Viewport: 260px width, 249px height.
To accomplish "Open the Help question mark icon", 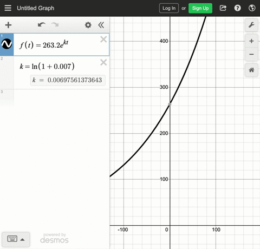I will pyautogui.click(x=237, y=8).
